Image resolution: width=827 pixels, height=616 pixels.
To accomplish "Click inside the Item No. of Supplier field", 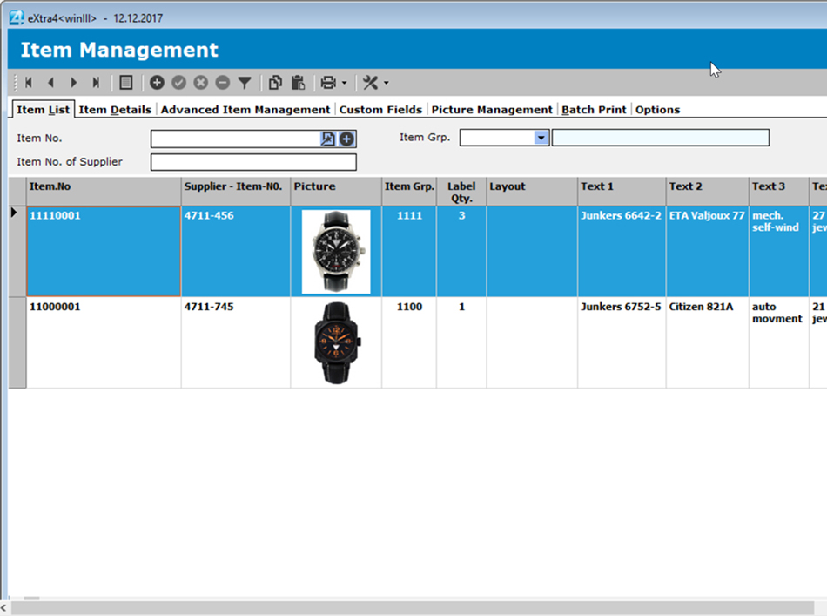I will 252,162.
